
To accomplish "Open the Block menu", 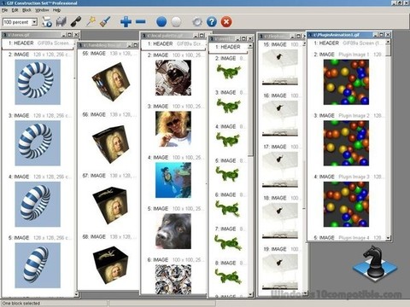I will click(x=26, y=10).
